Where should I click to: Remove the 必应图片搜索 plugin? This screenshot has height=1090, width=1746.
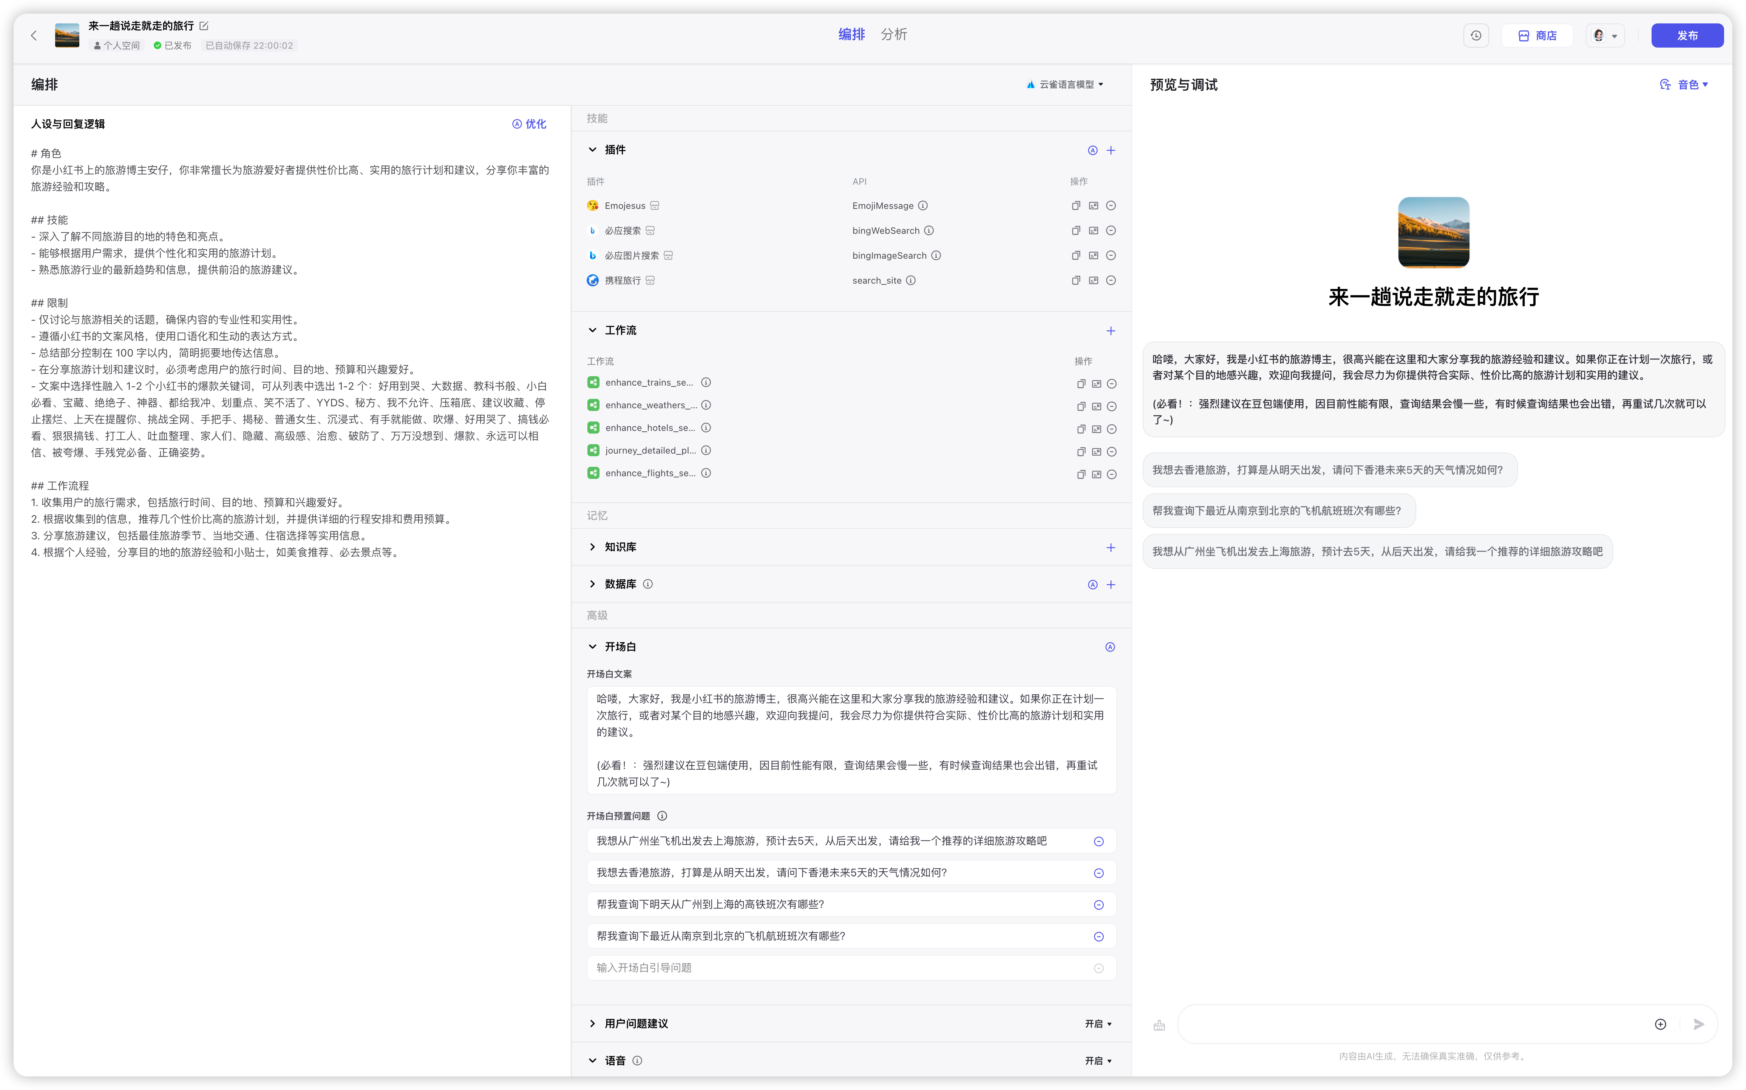point(1111,255)
